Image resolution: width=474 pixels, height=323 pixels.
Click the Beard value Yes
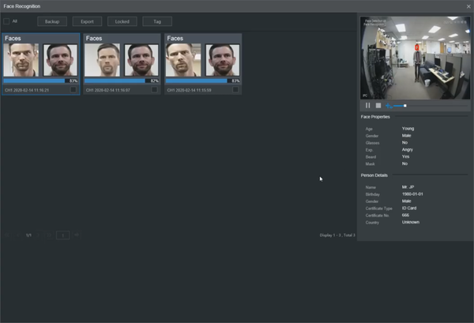point(405,156)
